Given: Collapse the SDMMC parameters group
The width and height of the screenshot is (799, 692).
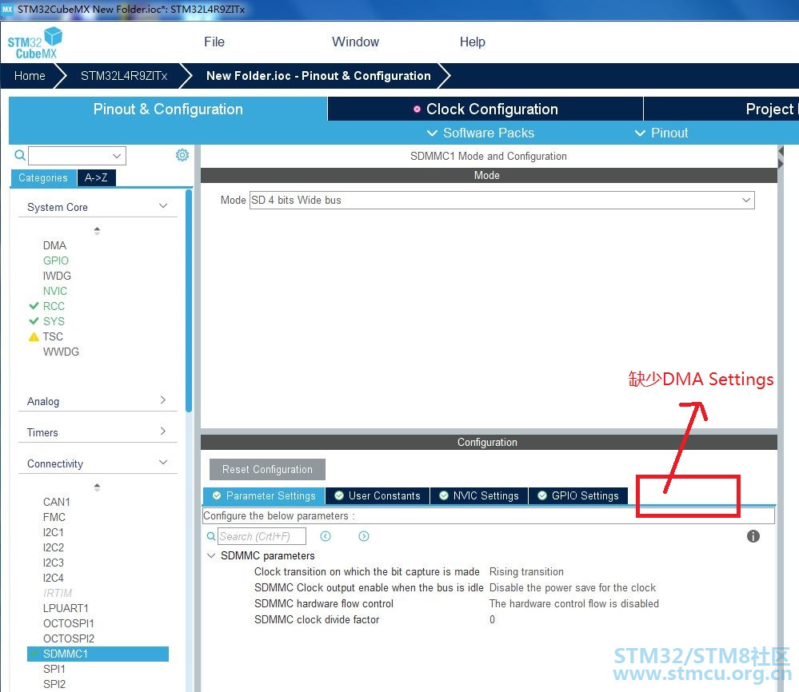Looking at the screenshot, I should pos(211,555).
